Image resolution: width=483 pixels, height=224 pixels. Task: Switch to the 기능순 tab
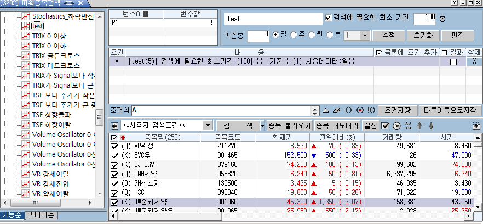[12, 215]
